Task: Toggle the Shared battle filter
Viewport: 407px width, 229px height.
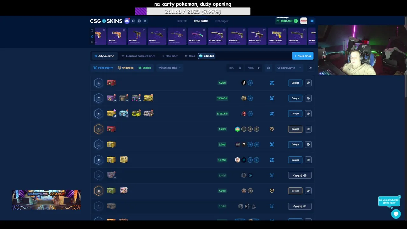Action: click(145, 68)
